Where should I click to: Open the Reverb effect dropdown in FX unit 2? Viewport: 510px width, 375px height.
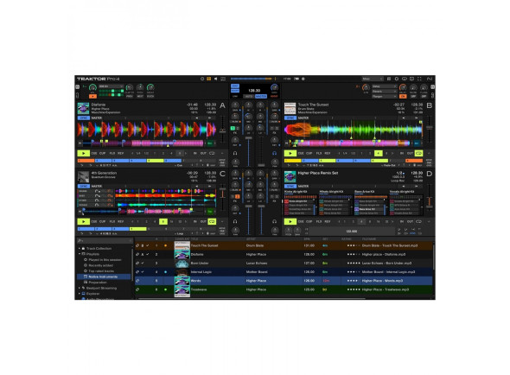tap(385, 92)
